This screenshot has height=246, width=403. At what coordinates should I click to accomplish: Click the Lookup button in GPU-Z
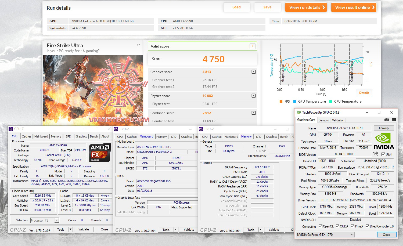[384, 128]
